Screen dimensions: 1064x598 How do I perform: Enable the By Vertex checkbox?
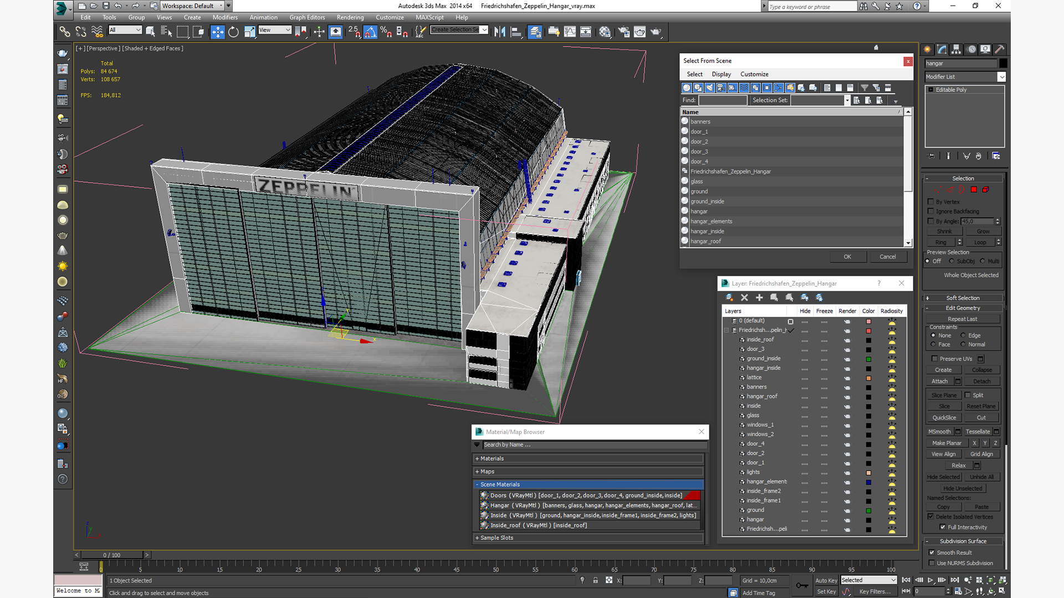(931, 202)
